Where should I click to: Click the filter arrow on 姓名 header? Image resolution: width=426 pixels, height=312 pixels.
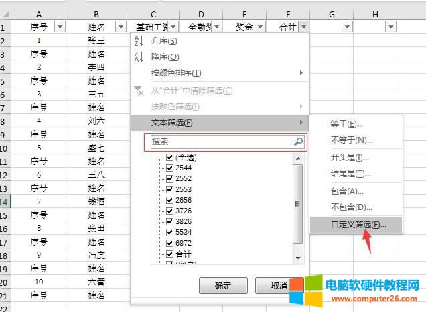121,26
